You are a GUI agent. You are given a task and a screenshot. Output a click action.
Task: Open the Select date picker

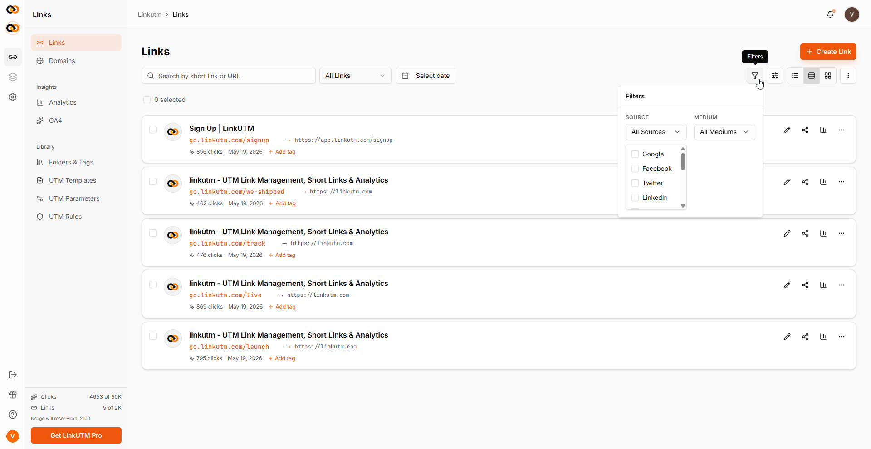pos(426,76)
